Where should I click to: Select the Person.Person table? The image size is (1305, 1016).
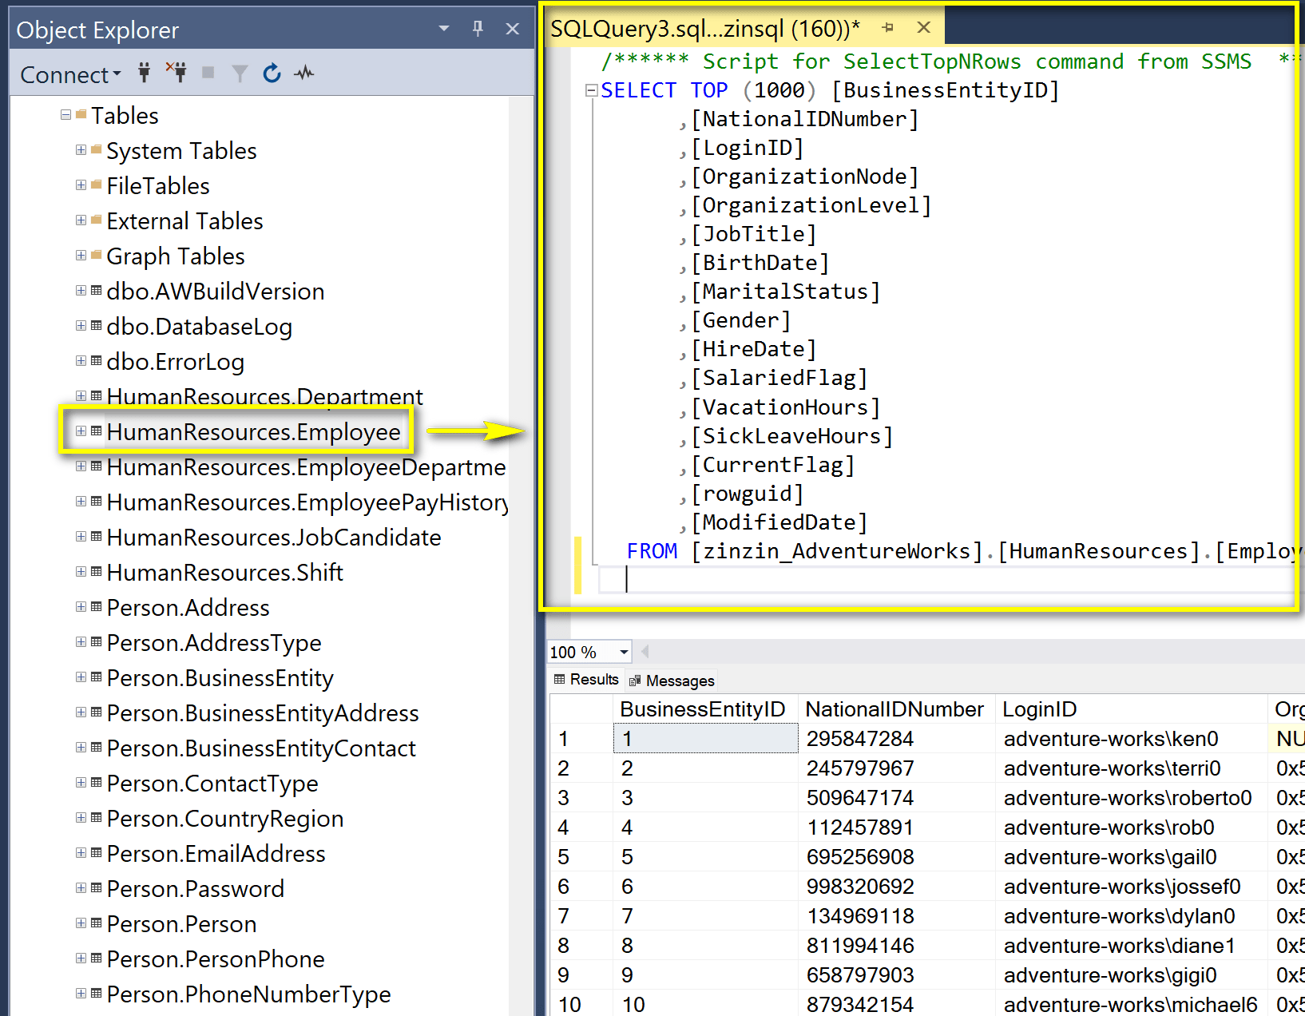182,924
